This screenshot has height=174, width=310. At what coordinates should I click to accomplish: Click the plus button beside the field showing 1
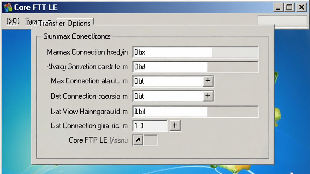[x=175, y=125]
